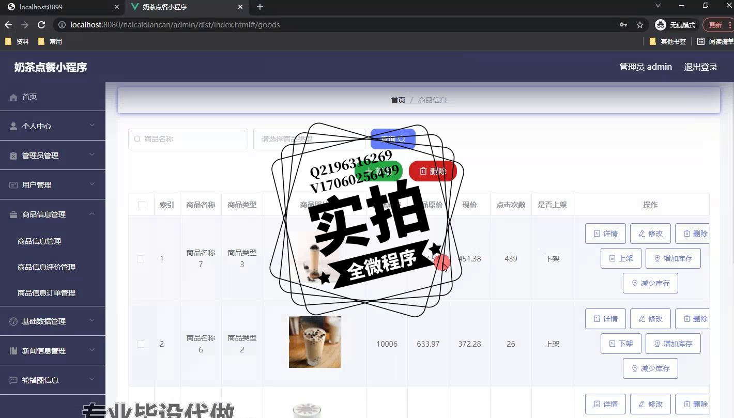Screen dimensions: 734x418
Task: Click the chat icon beside 轮播图信息
Action: (x=13, y=380)
